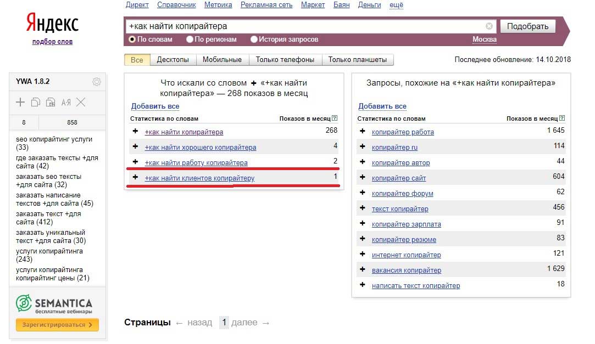Click the 'подбор слов' link under logo
This screenshot has width=595, height=344.
click(52, 42)
